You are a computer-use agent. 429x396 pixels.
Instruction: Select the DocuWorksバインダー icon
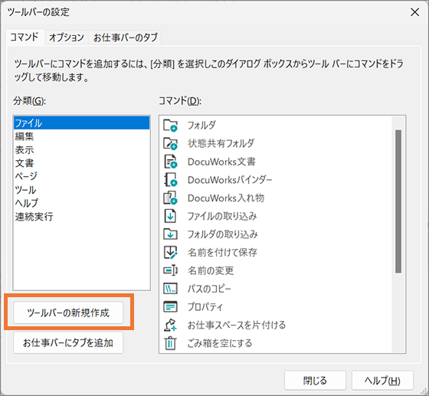pos(170,180)
